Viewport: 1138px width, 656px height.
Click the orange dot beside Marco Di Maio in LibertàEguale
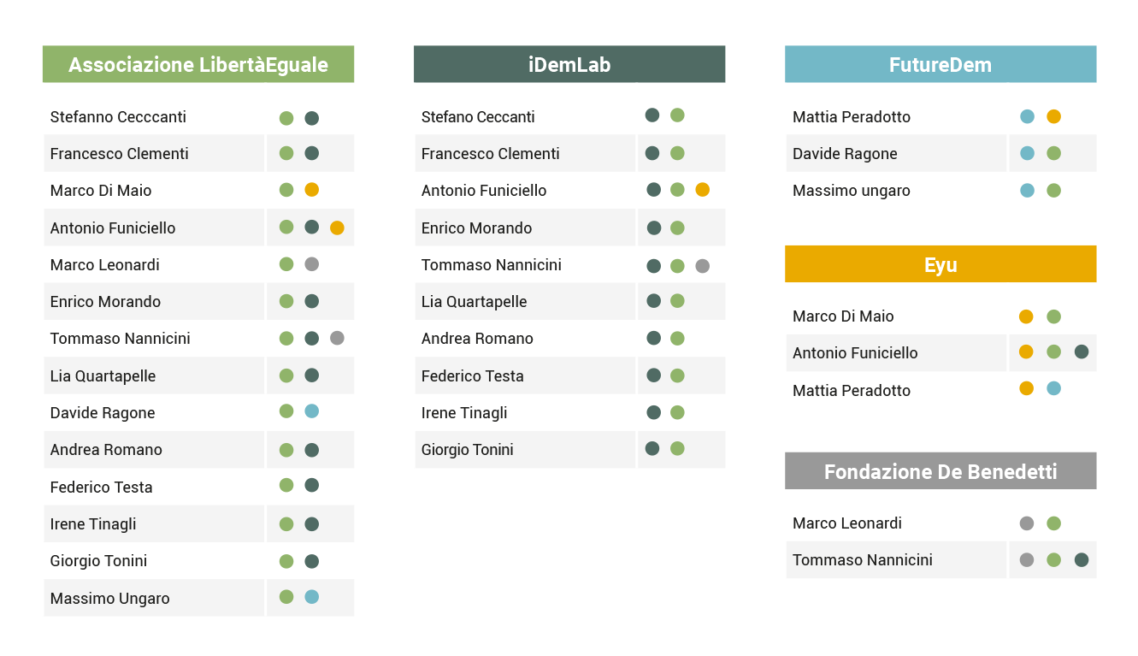click(312, 190)
